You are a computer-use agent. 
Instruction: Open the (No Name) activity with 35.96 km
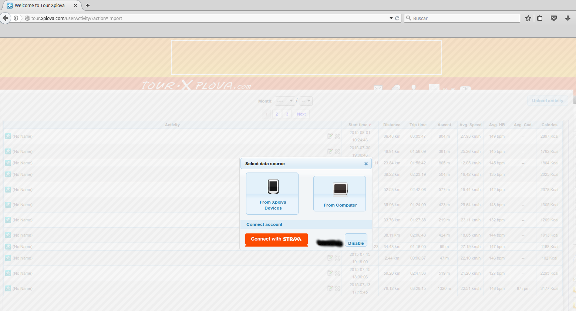(23, 205)
